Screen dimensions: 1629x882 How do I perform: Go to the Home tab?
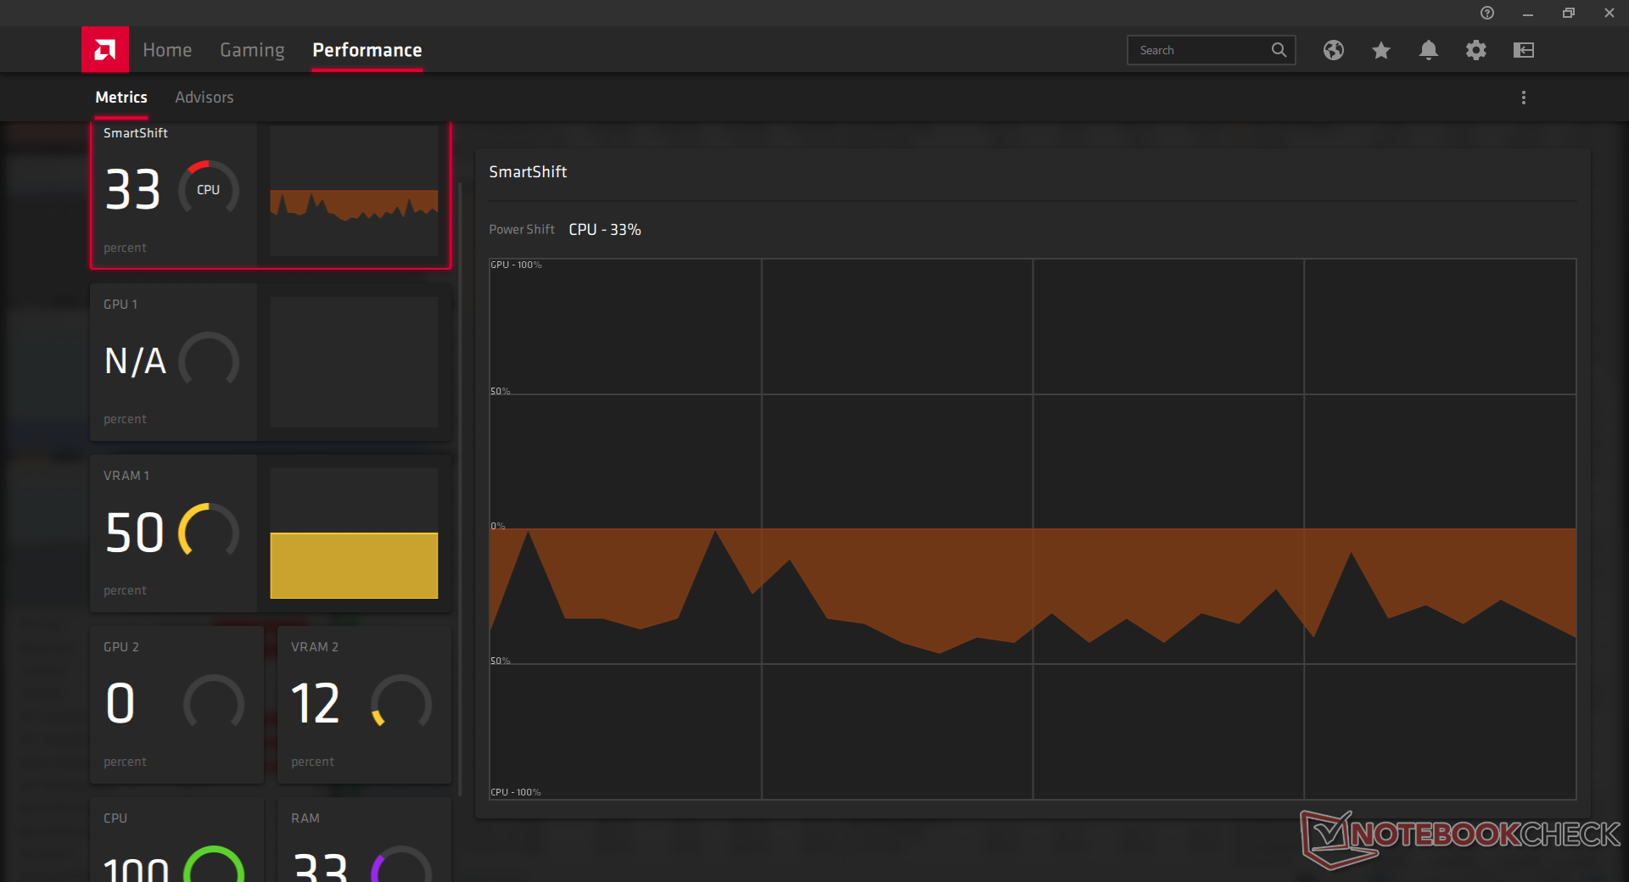[167, 50]
